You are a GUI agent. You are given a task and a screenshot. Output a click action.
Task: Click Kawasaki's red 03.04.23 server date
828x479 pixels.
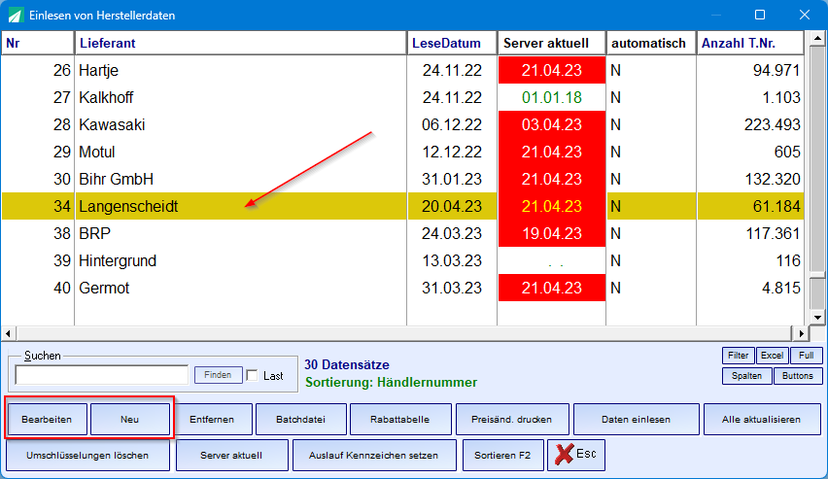click(x=552, y=124)
